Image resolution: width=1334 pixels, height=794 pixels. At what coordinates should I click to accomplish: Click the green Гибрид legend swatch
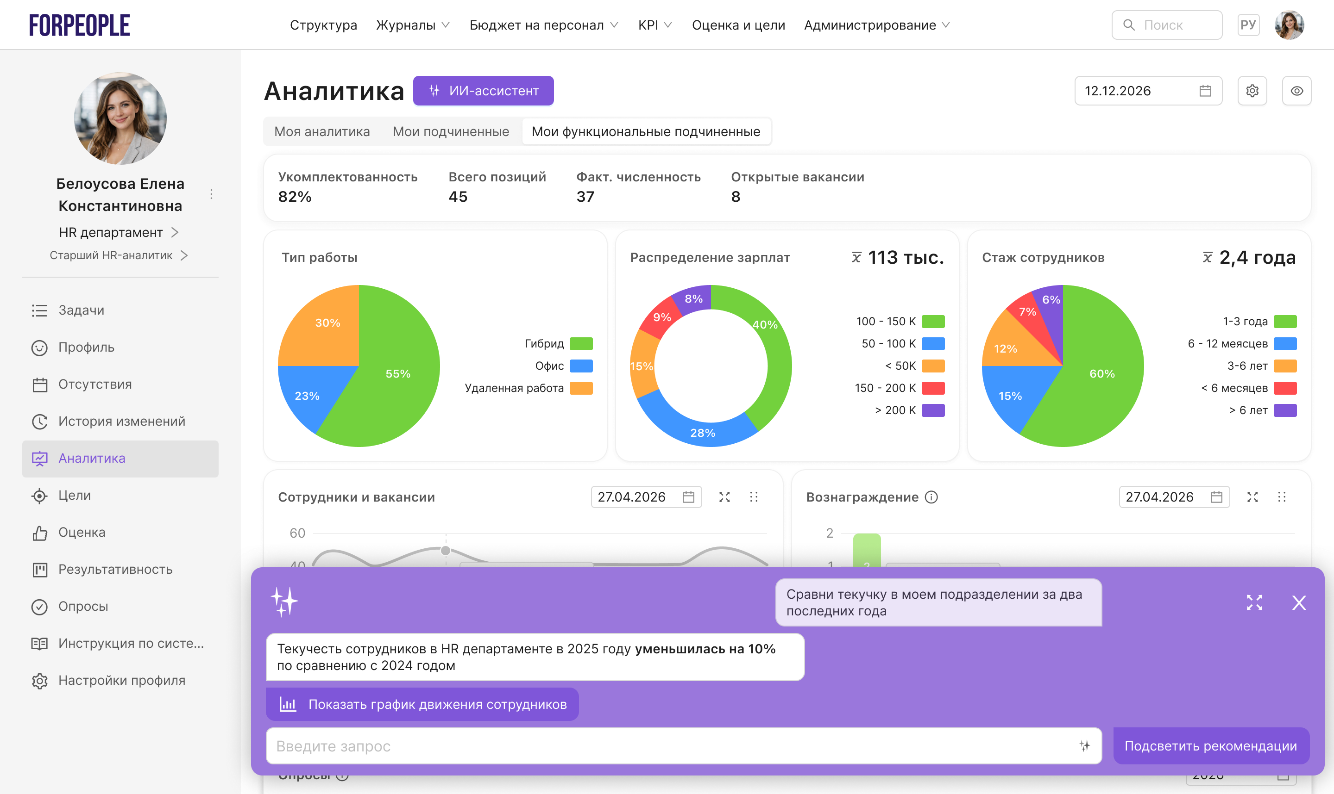pos(581,343)
